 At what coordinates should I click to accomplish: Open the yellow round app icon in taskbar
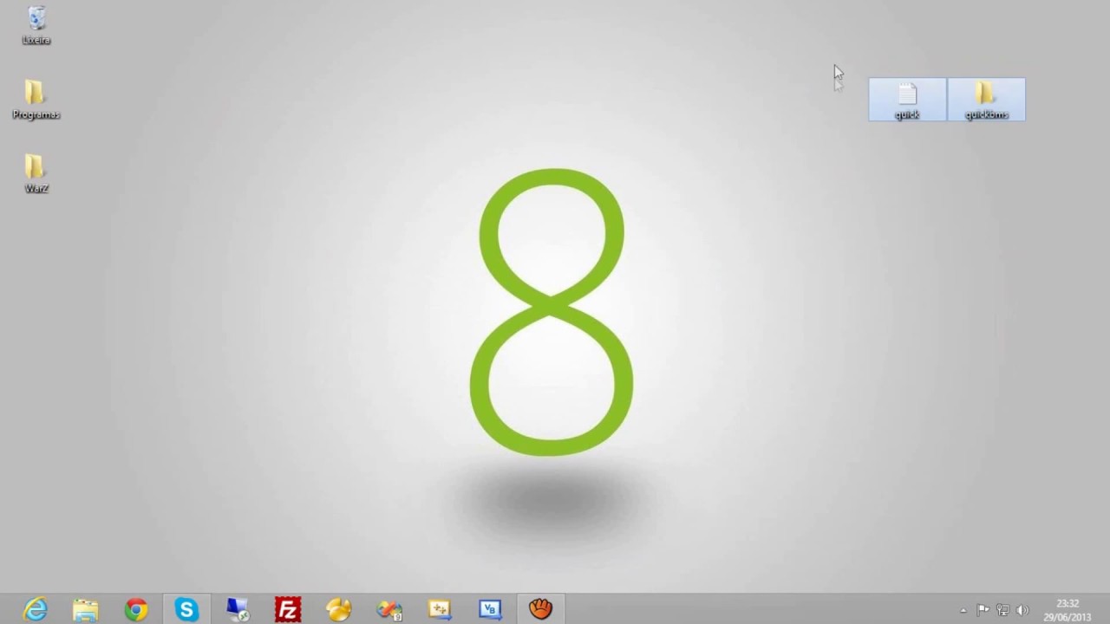tap(338, 609)
